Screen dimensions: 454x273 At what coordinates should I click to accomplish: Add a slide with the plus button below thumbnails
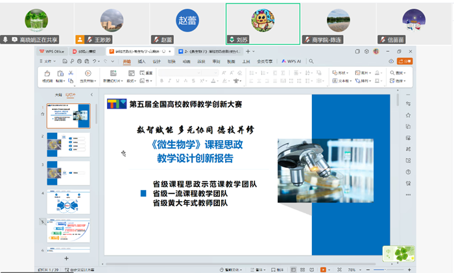67,258
